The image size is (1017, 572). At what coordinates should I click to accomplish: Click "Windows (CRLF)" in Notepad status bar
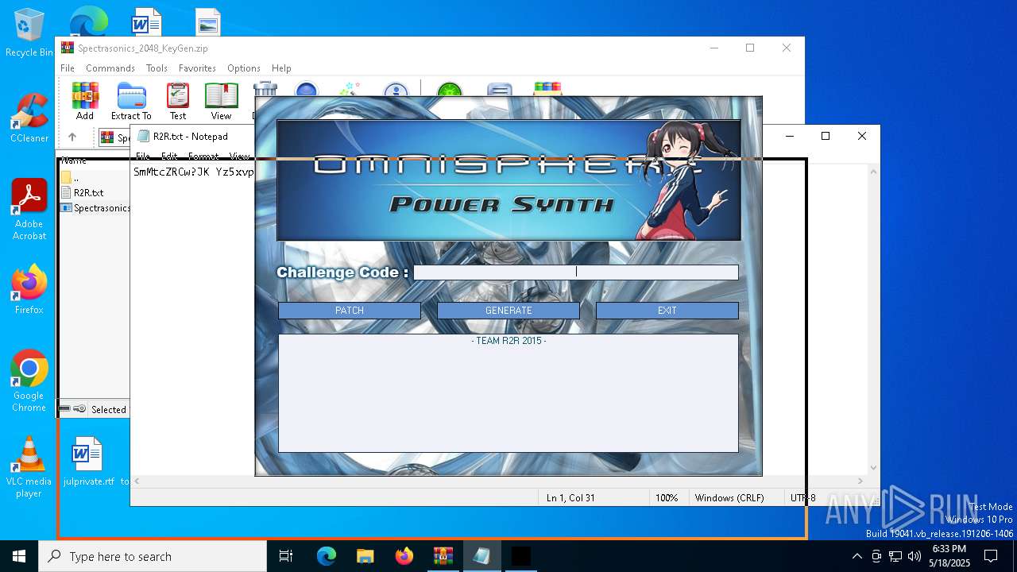(x=729, y=498)
